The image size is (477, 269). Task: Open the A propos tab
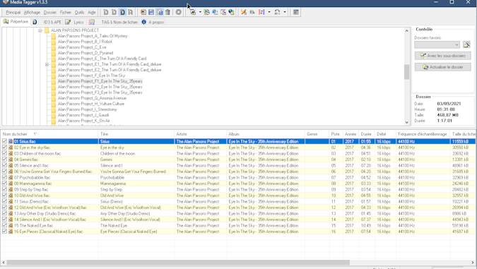tap(153, 22)
